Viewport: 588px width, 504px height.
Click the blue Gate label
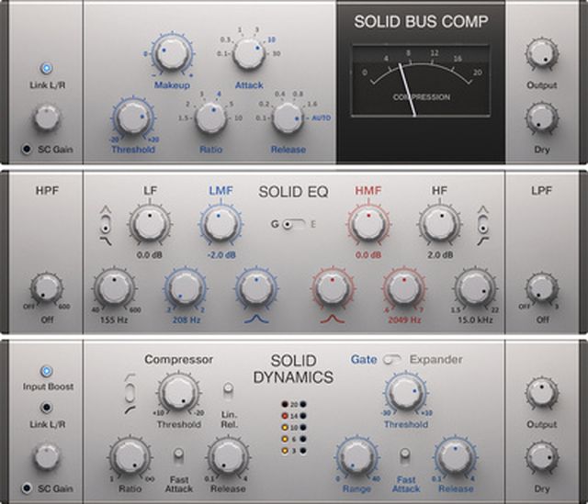coord(364,360)
